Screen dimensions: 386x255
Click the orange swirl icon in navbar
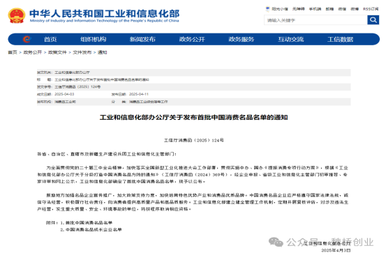[x=27, y=39]
